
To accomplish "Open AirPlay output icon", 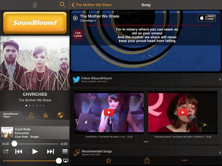I will click(x=66, y=161).
